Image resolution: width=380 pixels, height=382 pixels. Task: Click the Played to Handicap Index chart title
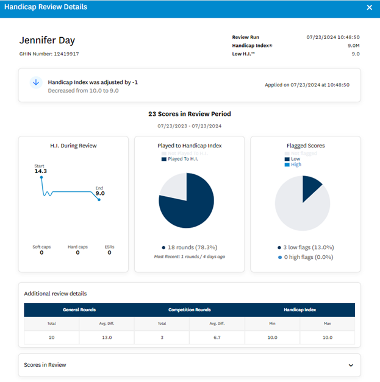point(190,146)
